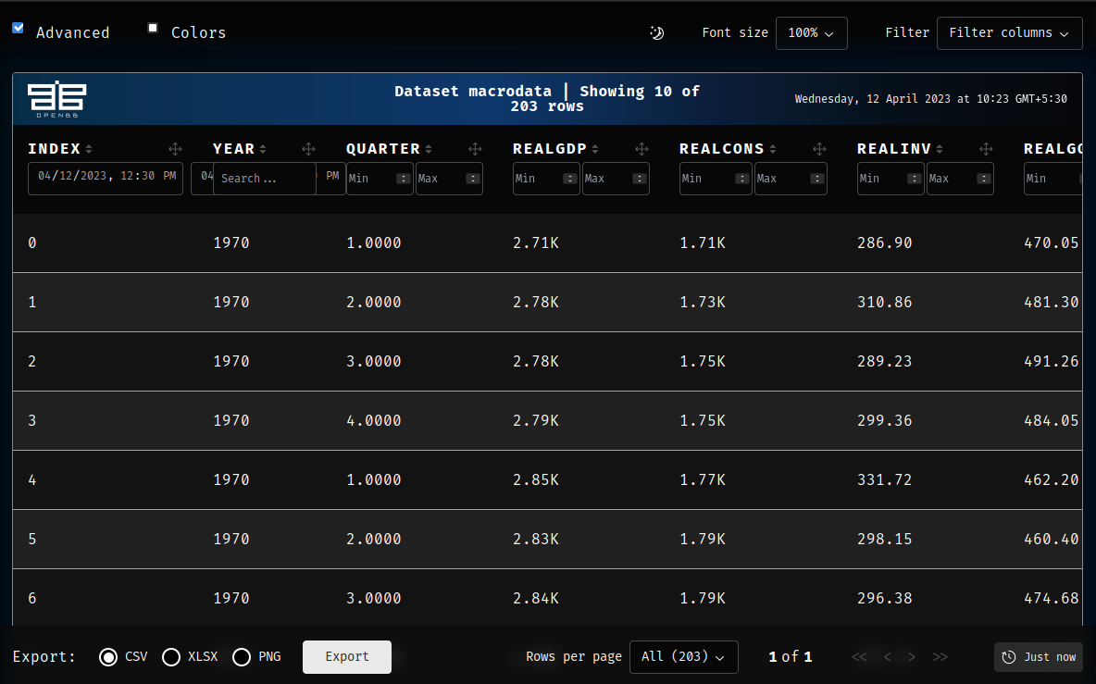Click the REALINV column header
Viewport: 1096px width, 684px height.
(x=895, y=149)
